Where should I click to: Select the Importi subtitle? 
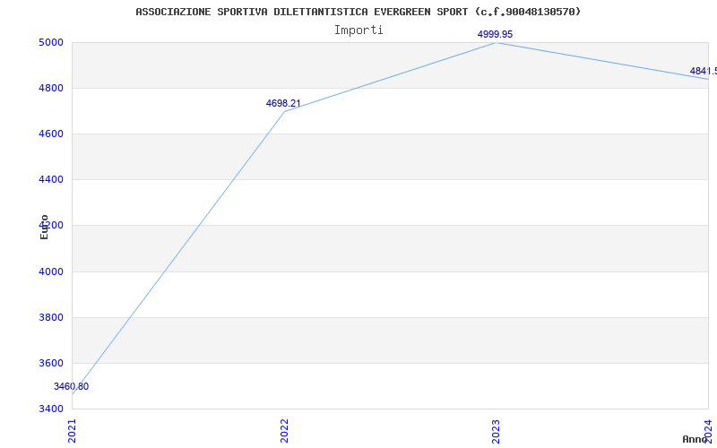tap(358, 30)
